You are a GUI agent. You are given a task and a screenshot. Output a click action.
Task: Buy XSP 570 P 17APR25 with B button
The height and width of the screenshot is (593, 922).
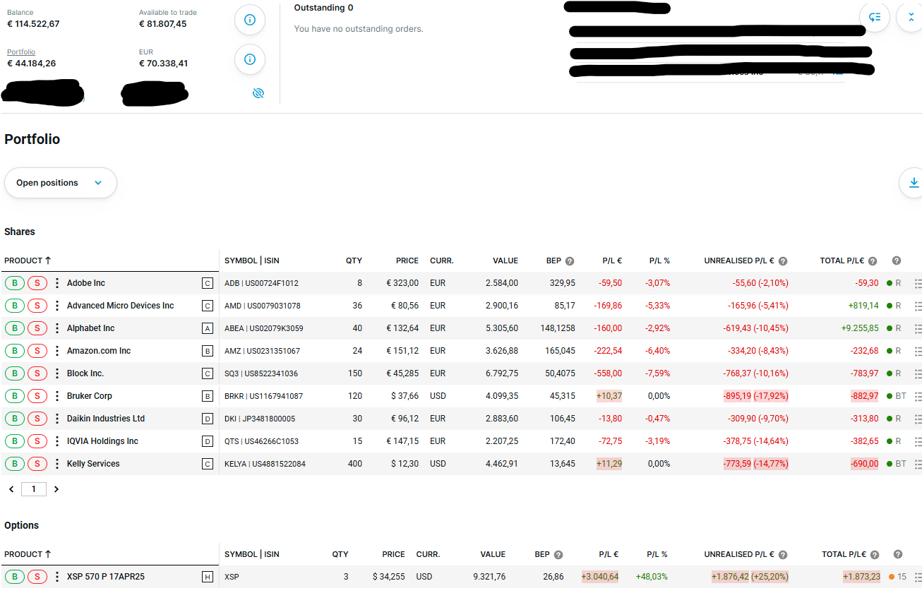[15, 577]
